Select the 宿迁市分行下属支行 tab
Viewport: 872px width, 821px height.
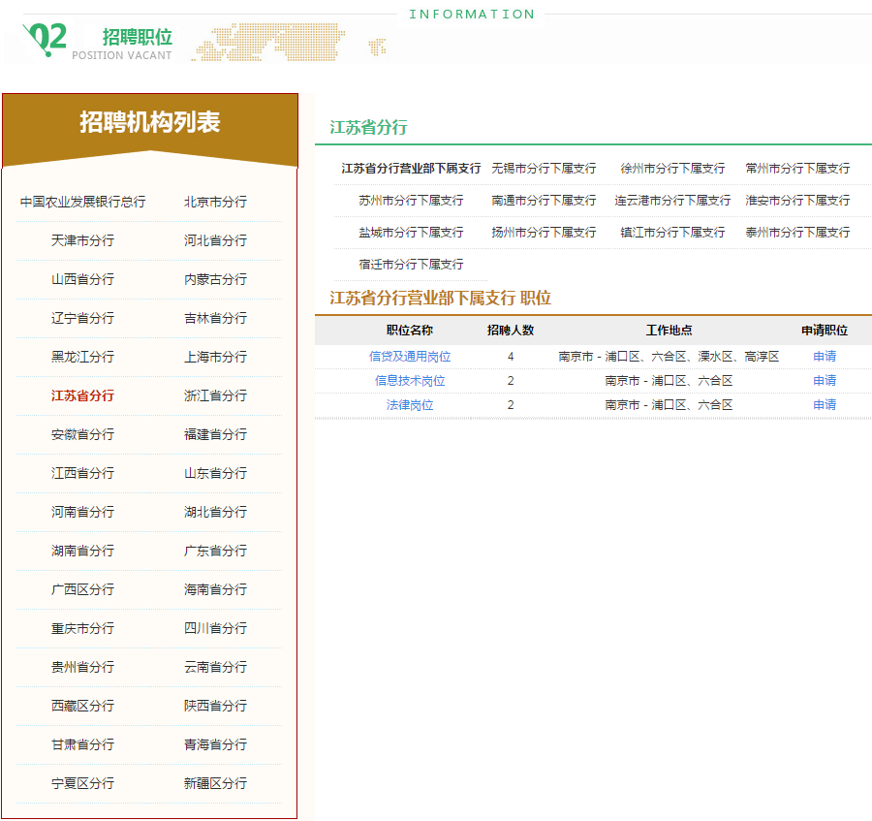pyautogui.click(x=411, y=264)
